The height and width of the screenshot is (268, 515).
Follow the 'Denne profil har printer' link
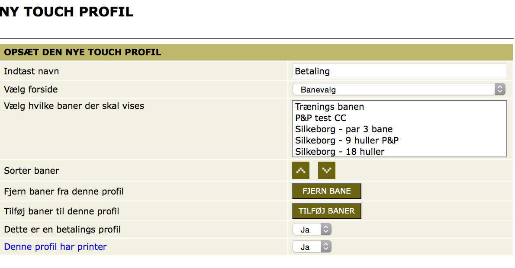coord(55,247)
